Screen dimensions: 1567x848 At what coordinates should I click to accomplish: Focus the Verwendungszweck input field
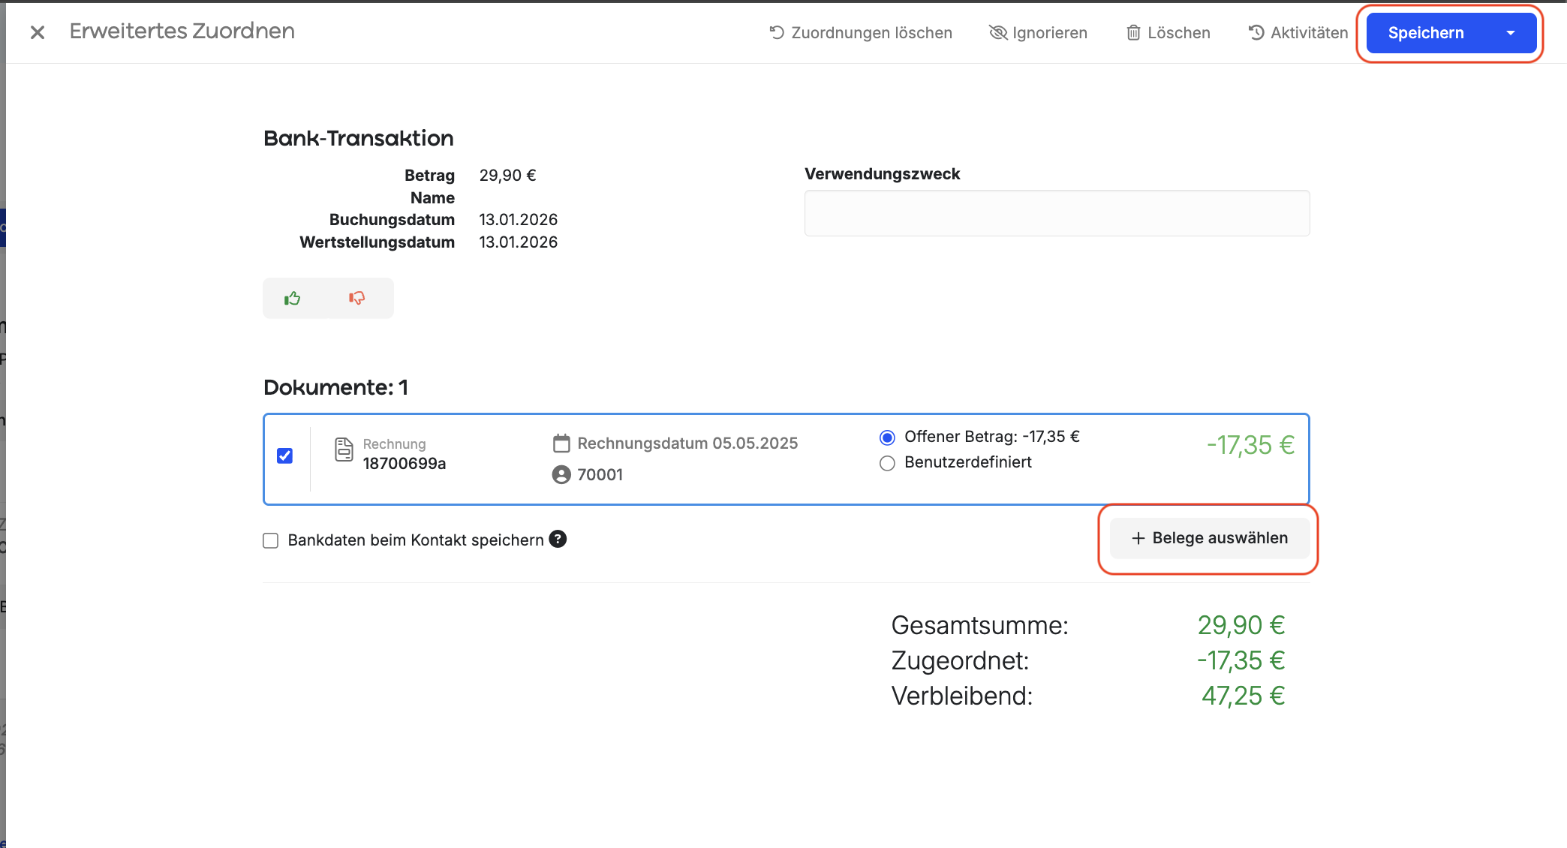point(1057,213)
